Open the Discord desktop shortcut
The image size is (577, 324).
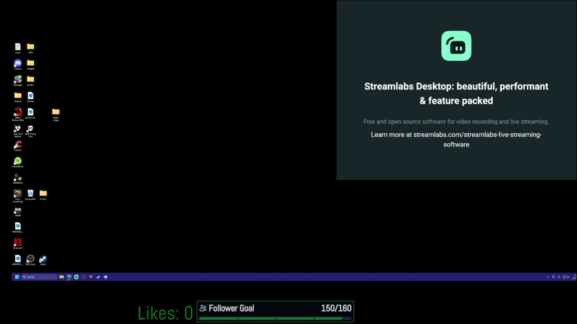point(18,64)
